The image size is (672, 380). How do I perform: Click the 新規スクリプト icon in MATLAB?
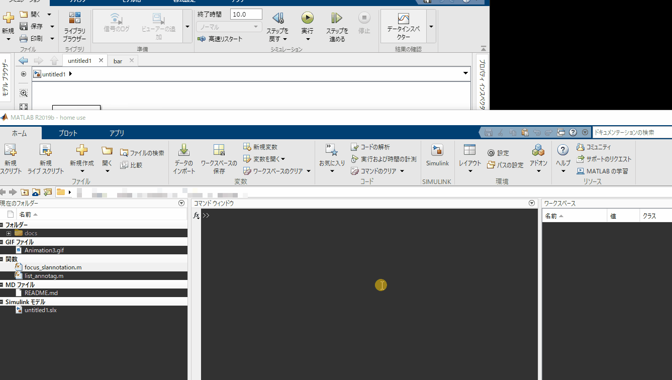click(10, 149)
